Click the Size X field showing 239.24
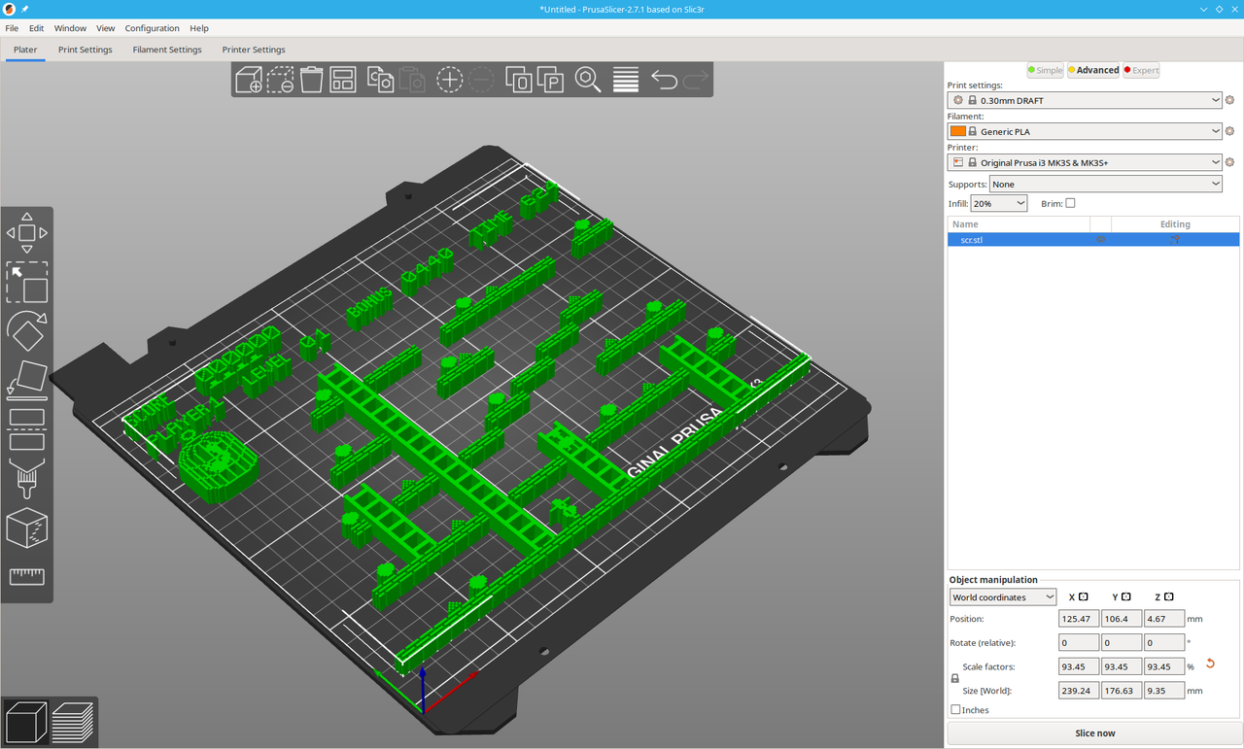Screen dimensions: 1244x749 tap(1079, 691)
